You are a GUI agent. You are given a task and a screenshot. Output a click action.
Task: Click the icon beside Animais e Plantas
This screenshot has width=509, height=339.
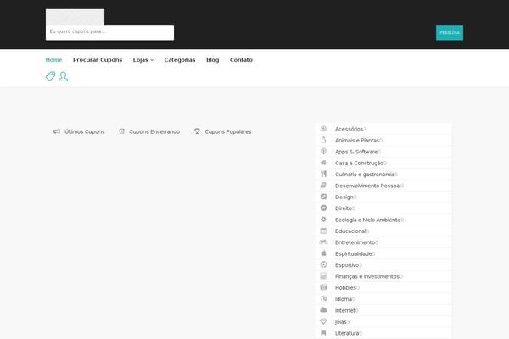point(323,140)
